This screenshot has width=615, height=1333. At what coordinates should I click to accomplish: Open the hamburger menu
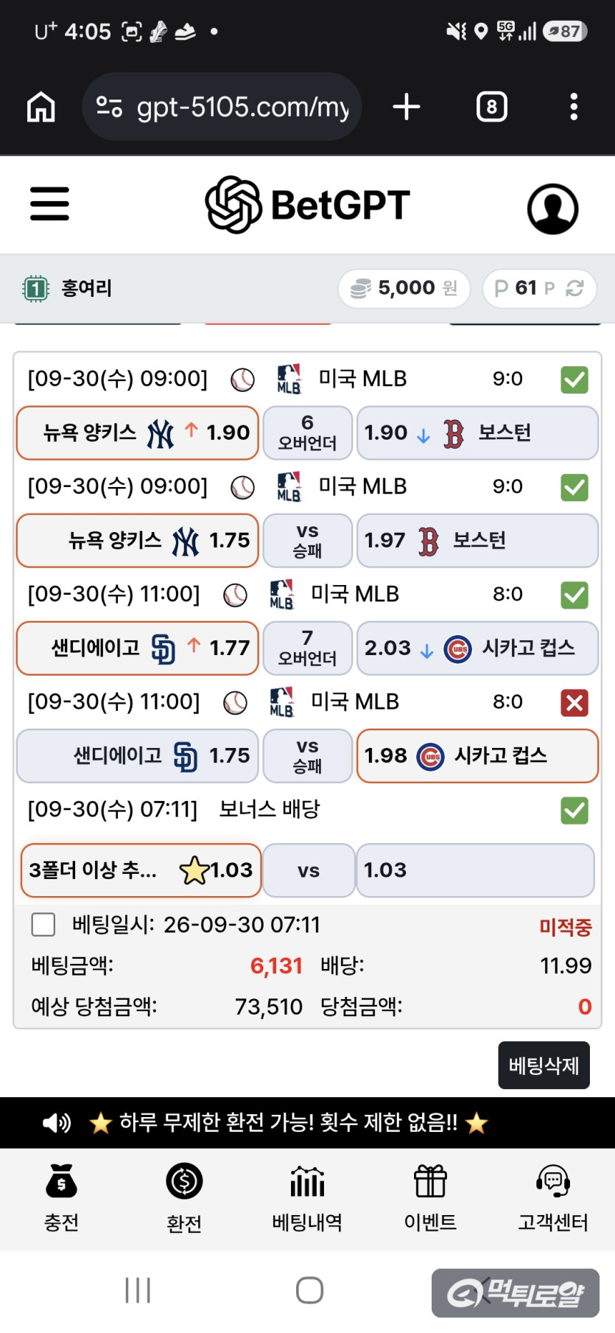coord(49,204)
